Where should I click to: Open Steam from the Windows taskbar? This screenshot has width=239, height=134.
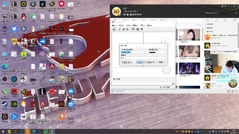tap(46, 131)
